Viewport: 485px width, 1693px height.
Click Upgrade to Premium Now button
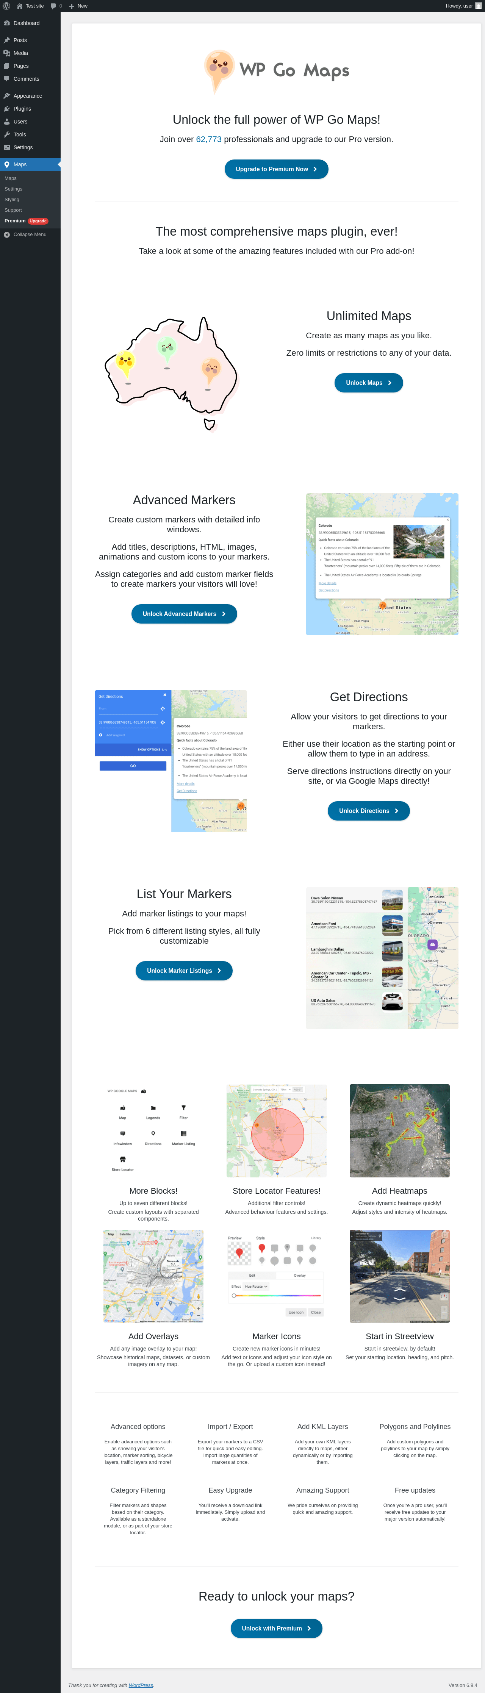(276, 169)
